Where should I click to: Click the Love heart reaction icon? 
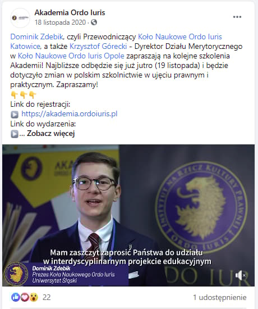click(x=25, y=297)
